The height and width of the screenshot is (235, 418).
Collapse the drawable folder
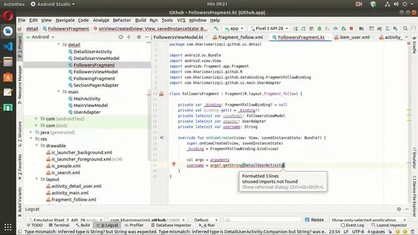(37, 145)
